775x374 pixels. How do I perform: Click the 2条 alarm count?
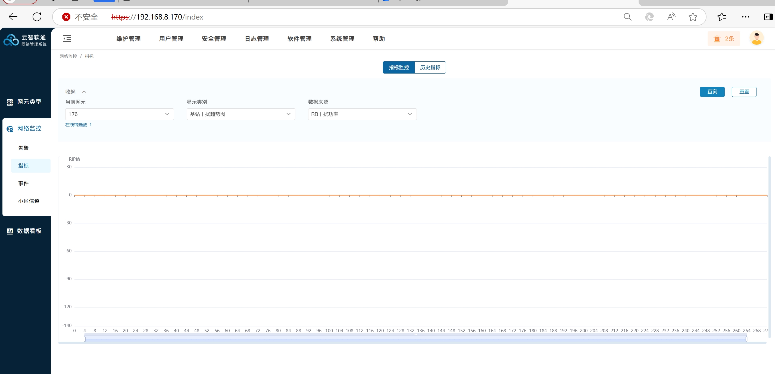point(729,39)
